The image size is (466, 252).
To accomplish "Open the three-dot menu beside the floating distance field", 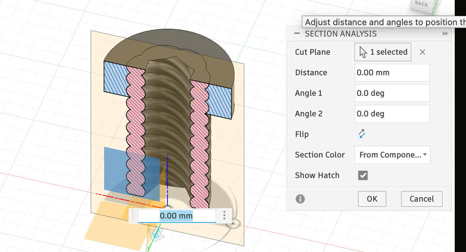I will (x=224, y=215).
